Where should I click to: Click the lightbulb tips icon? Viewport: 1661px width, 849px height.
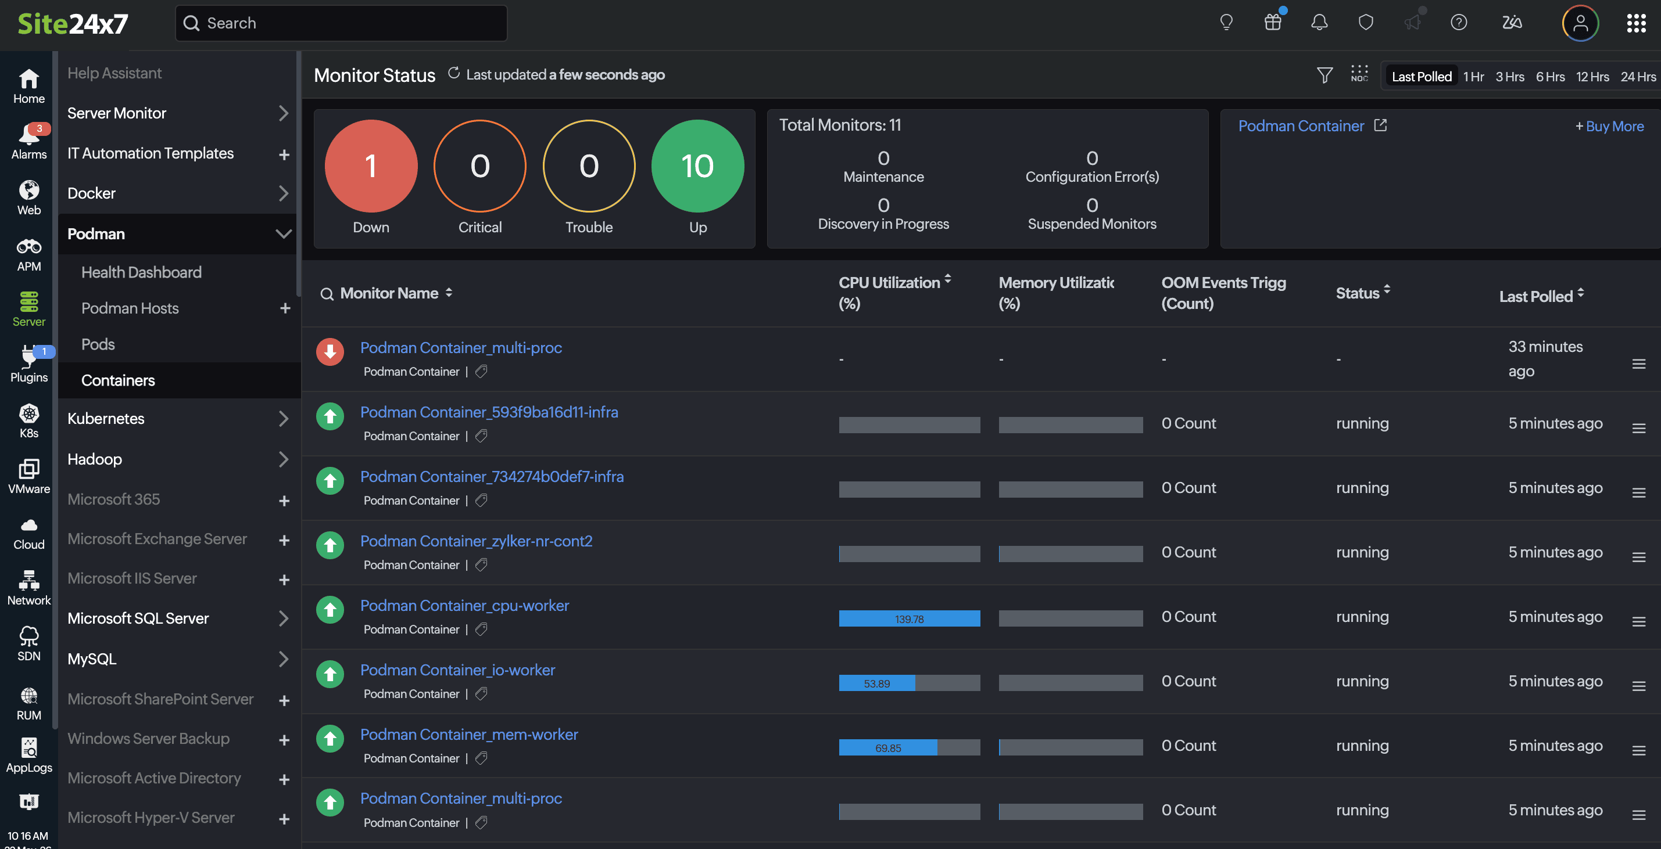pyautogui.click(x=1226, y=23)
